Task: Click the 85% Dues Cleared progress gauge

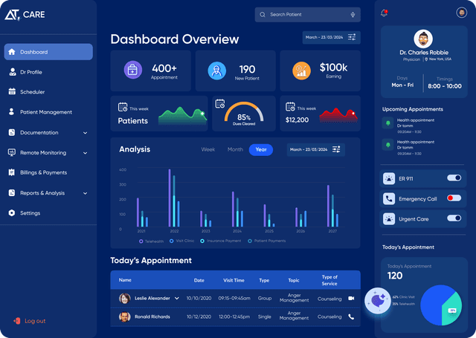Action: (243, 114)
